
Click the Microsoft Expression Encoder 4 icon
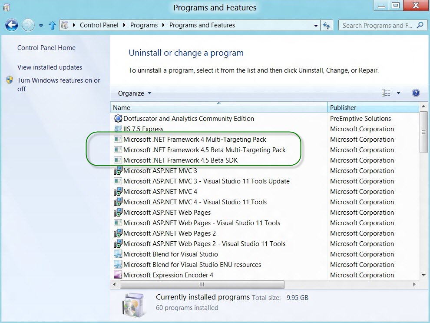click(118, 275)
